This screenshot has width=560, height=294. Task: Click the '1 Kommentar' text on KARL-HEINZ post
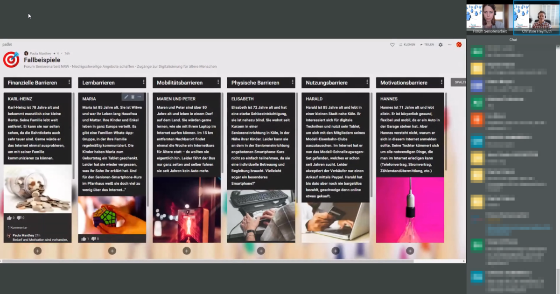point(18,227)
